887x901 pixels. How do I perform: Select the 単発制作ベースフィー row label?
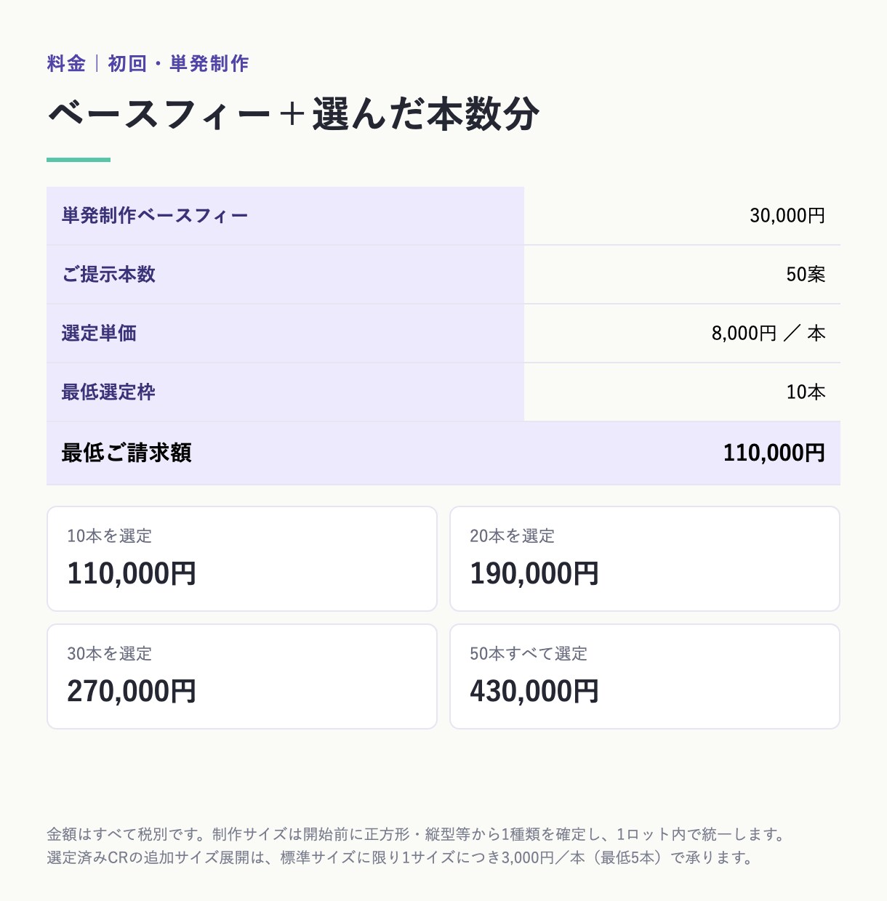(x=155, y=216)
